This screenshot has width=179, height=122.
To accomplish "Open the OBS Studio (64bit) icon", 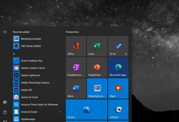I will [x=16, y=46].
